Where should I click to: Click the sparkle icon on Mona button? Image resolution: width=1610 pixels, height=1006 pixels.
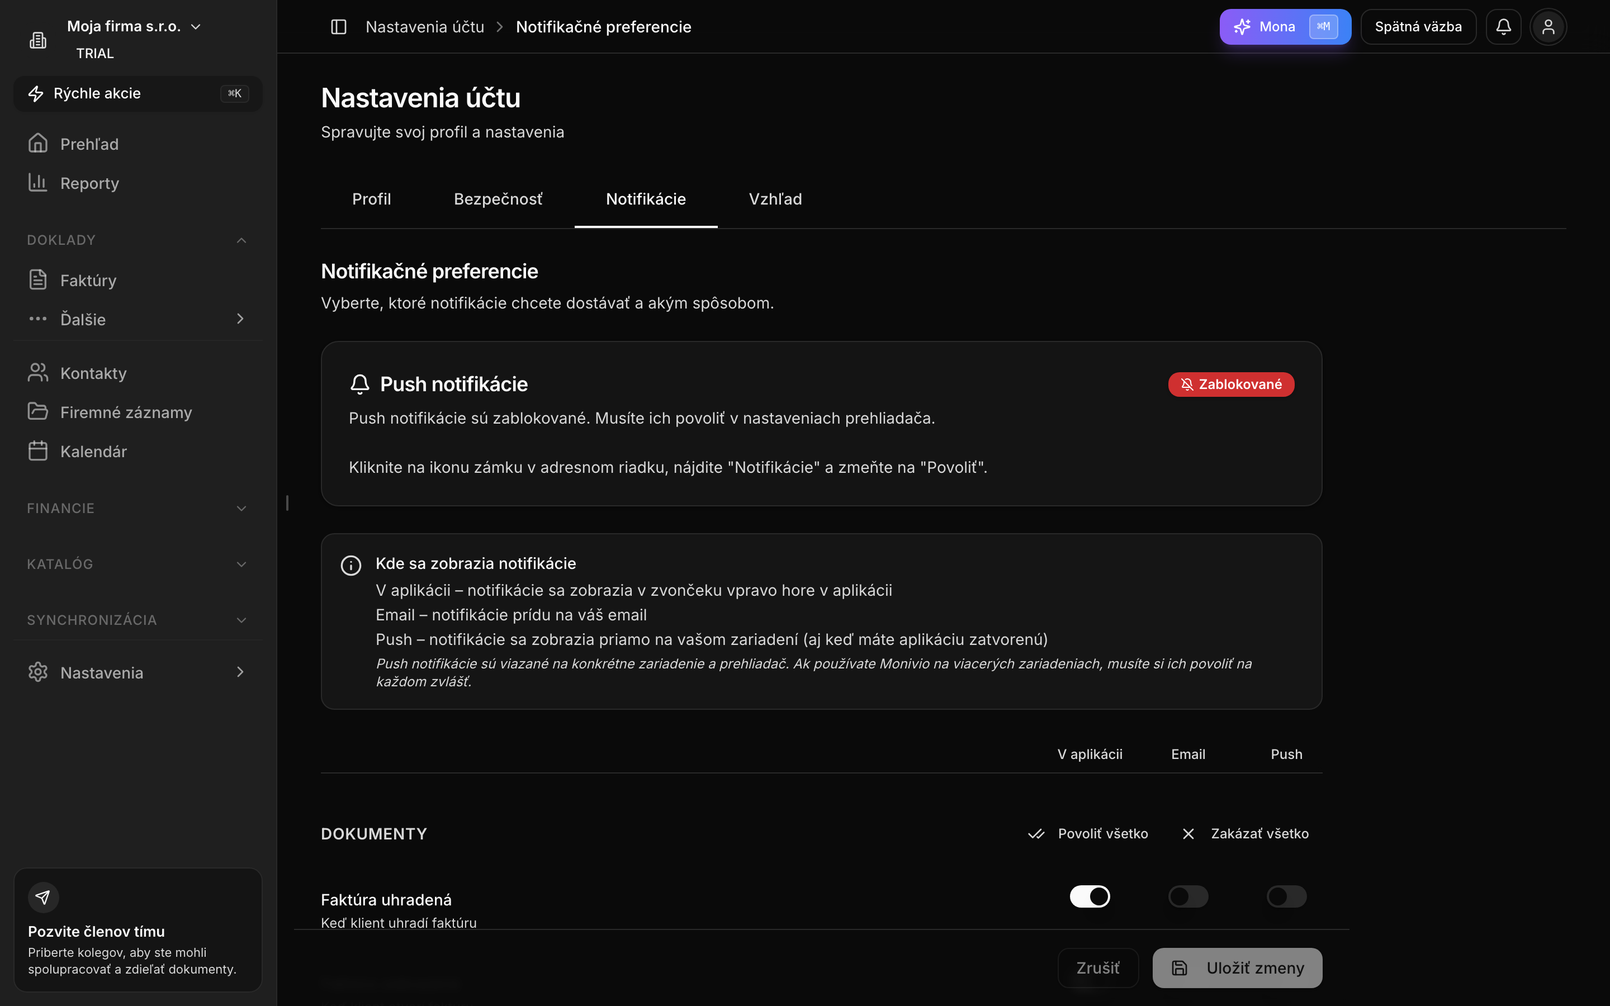[x=1242, y=27]
